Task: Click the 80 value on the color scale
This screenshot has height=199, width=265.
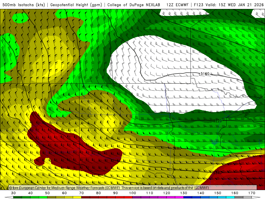Action: (98, 193)
